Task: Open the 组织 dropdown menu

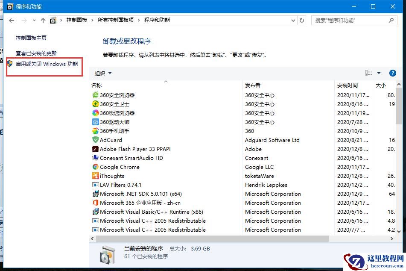Action: point(102,73)
